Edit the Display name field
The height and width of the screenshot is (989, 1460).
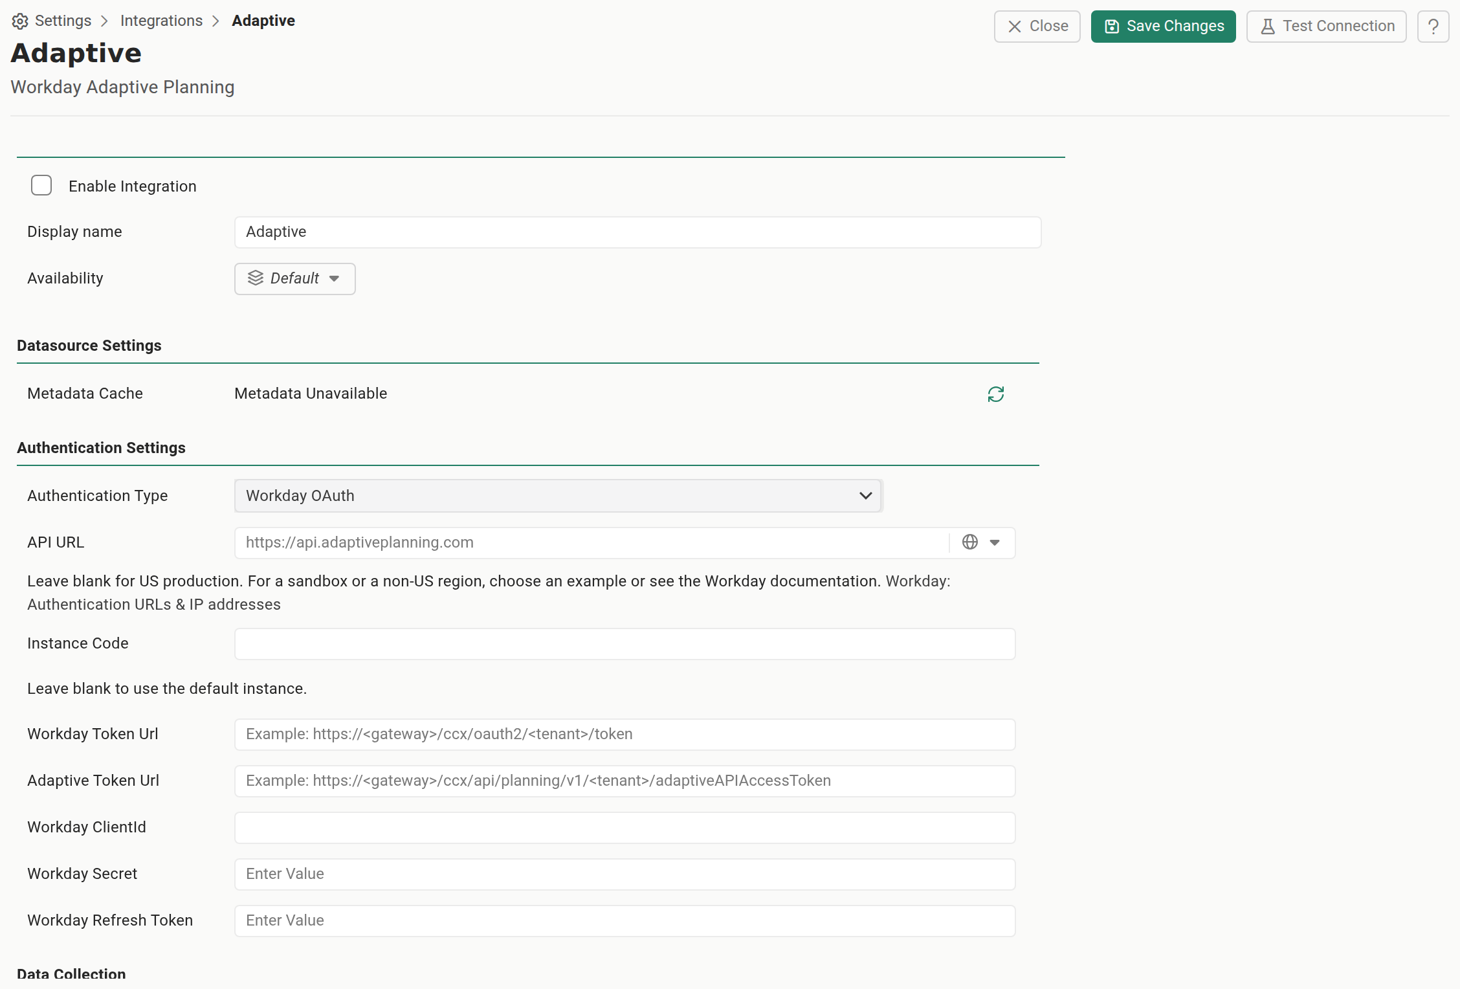[637, 232]
